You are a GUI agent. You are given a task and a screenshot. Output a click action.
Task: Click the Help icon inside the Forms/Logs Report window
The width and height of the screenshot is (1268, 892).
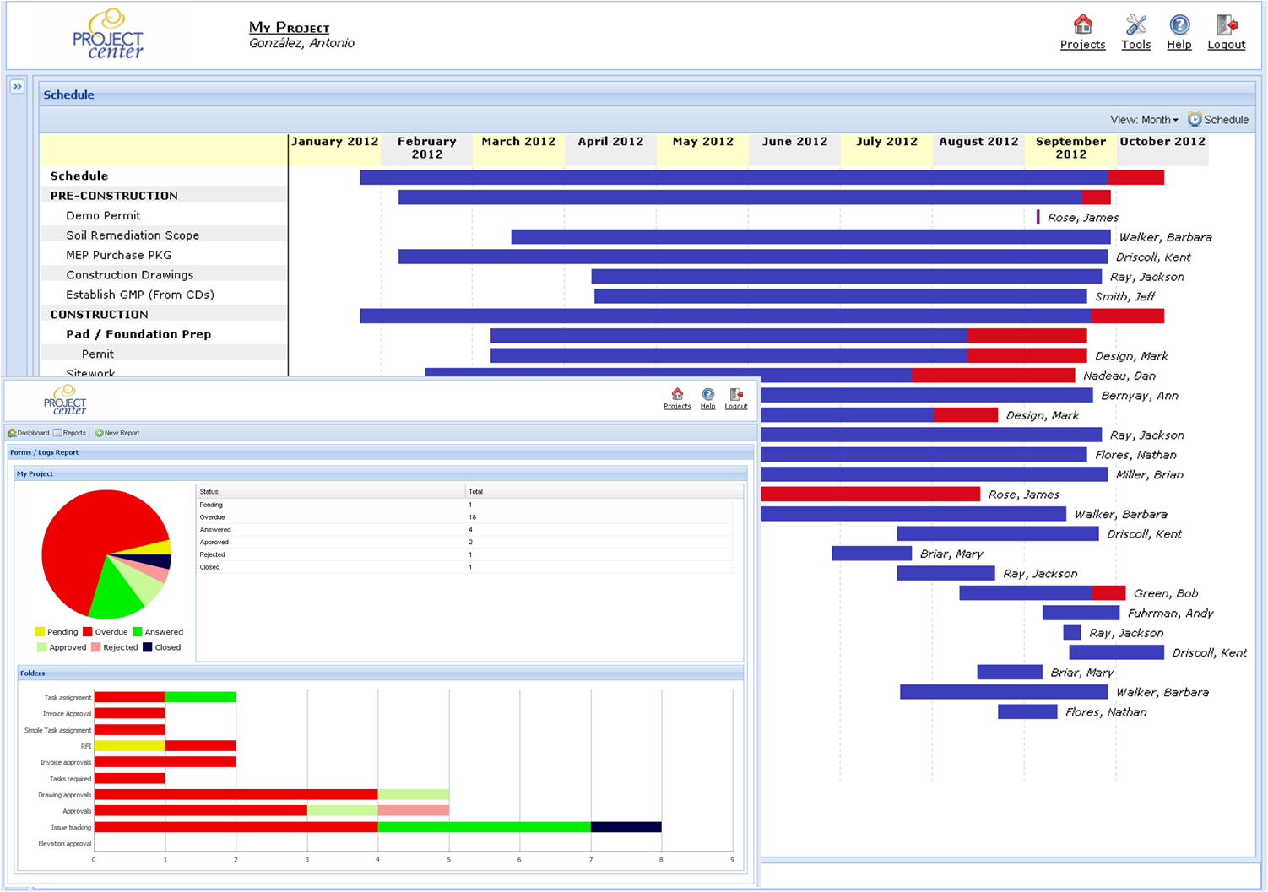707,393
